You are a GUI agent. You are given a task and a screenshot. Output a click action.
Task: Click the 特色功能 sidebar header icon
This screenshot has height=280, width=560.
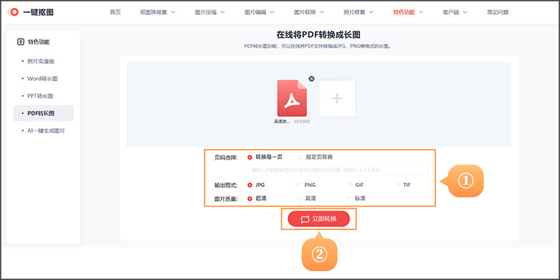(x=21, y=42)
